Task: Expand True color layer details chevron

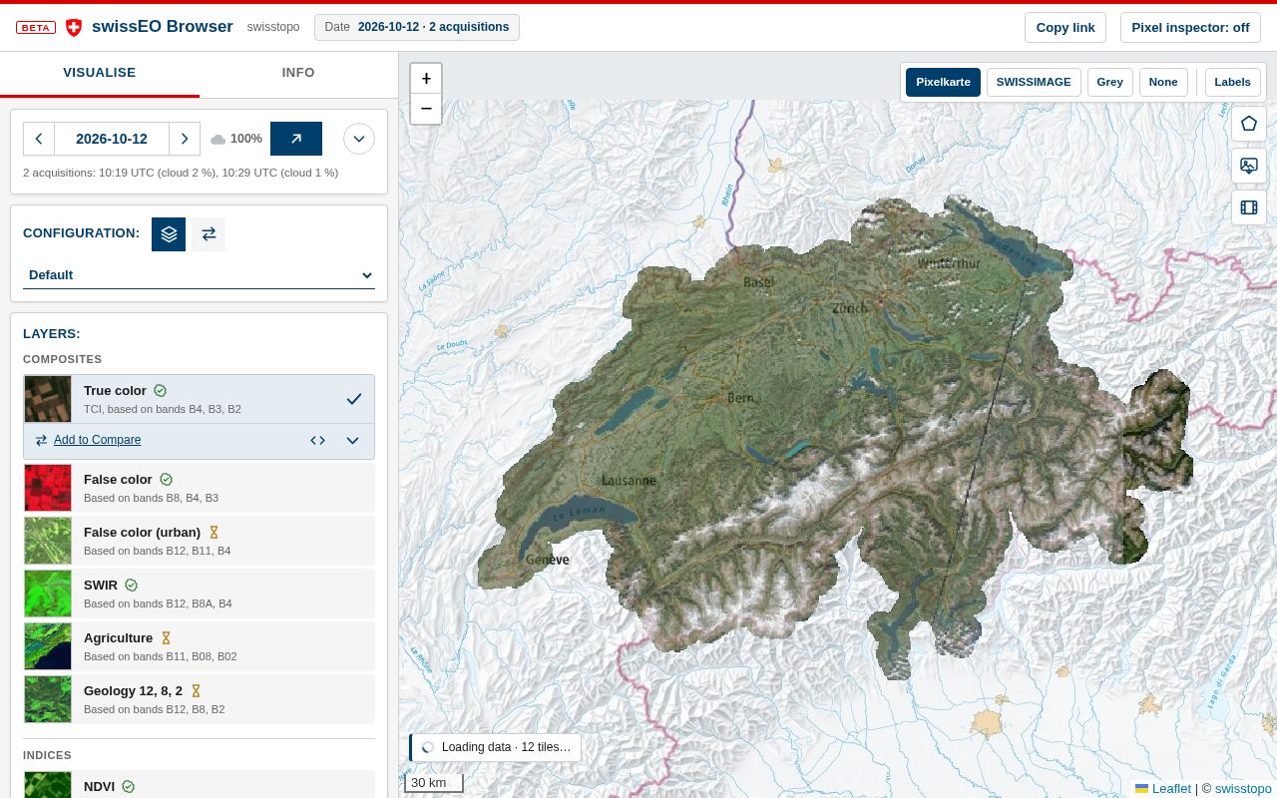Action: point(352,440)
